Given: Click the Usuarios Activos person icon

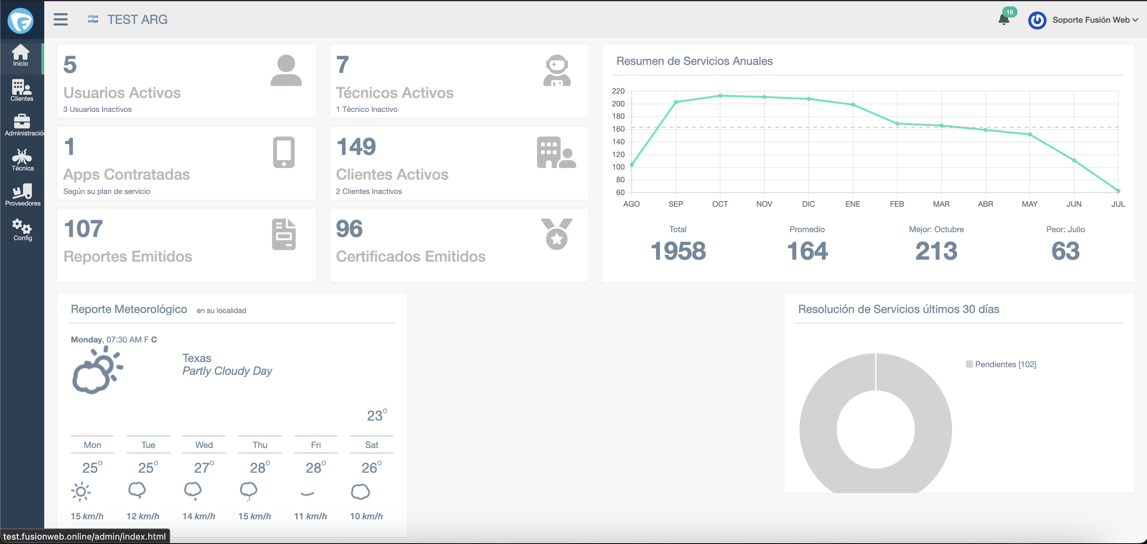Looking at the screenshot, I should coord(286,70).
